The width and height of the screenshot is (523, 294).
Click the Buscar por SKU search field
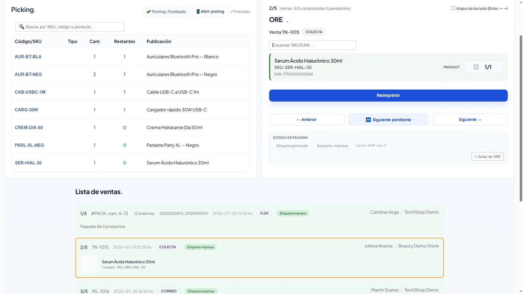pos(70,27)
